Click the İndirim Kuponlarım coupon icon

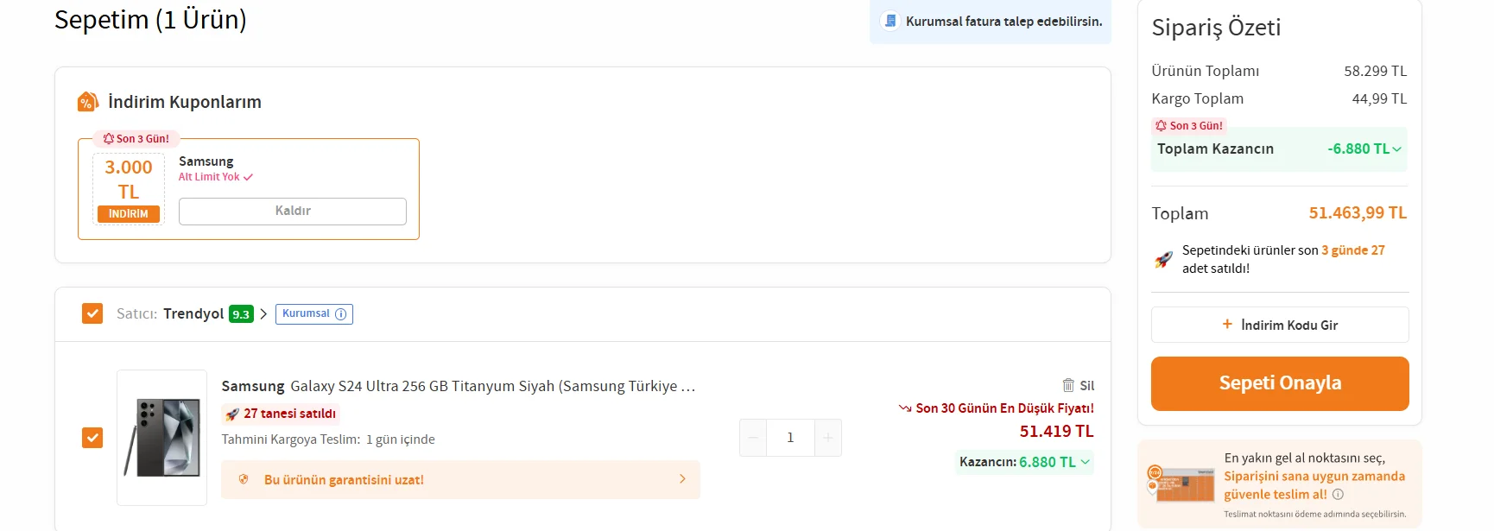tap(87, 102)
